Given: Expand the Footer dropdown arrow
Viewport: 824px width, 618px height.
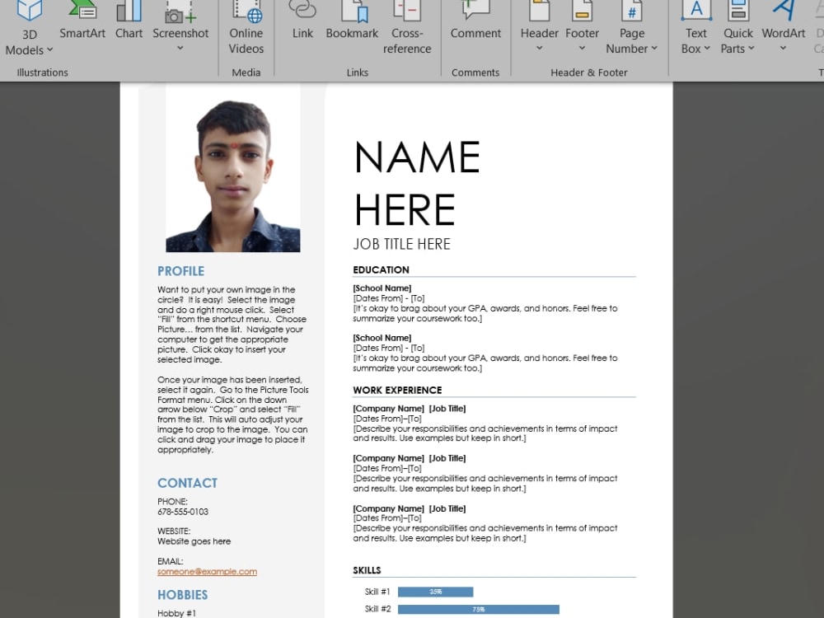Looking at the screenshot, I should point(582,49).
